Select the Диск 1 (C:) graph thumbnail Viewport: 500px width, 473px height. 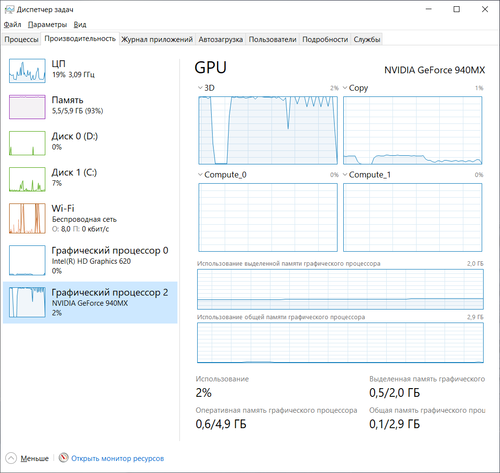27,179
